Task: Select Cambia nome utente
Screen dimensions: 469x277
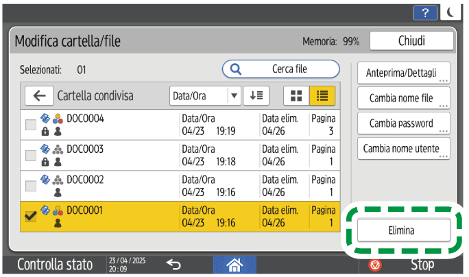Action: click(403, 148)
